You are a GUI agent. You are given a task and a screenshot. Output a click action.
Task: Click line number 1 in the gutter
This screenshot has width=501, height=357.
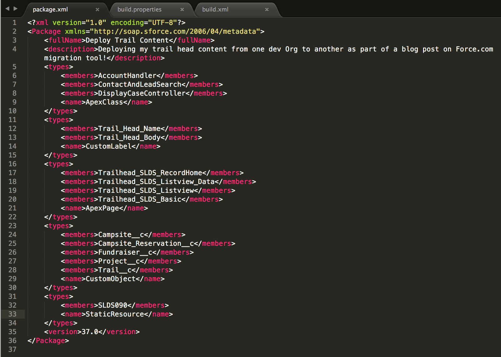point(14,22)
